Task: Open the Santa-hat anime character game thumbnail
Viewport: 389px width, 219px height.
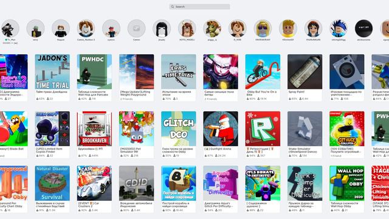Action: click(221, 72)
